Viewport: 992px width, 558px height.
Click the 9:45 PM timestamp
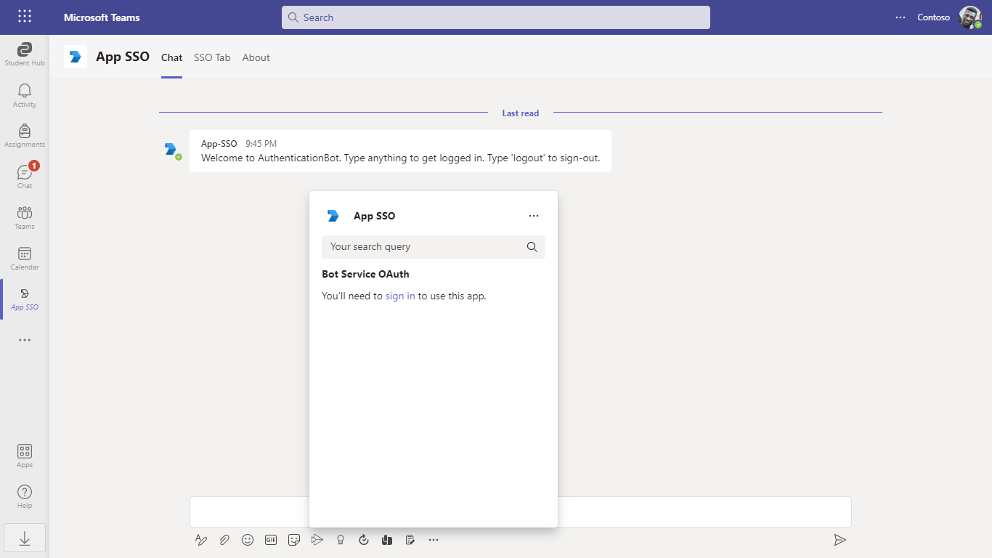261,144
